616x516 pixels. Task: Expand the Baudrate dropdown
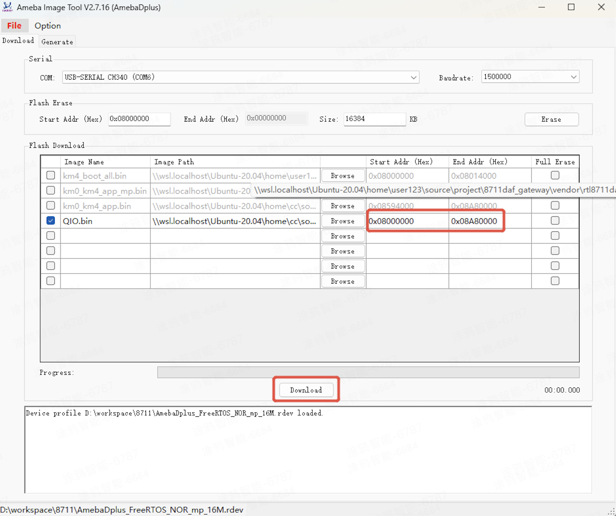pyautogui.click(x=573, y=77)
